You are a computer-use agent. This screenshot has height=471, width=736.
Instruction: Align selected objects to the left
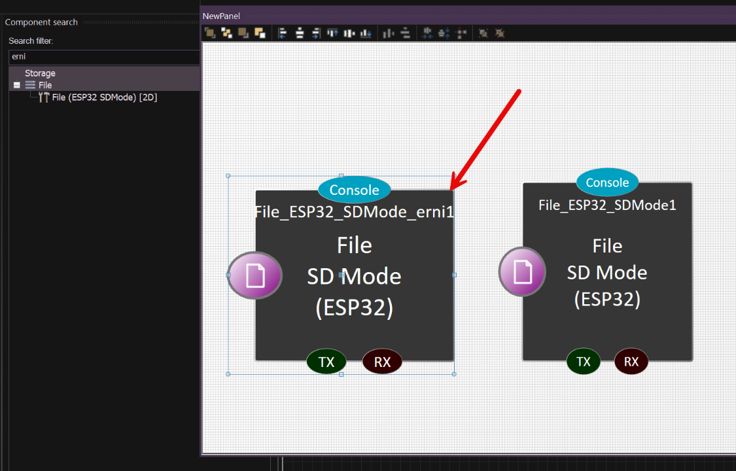tap(283, 33)
